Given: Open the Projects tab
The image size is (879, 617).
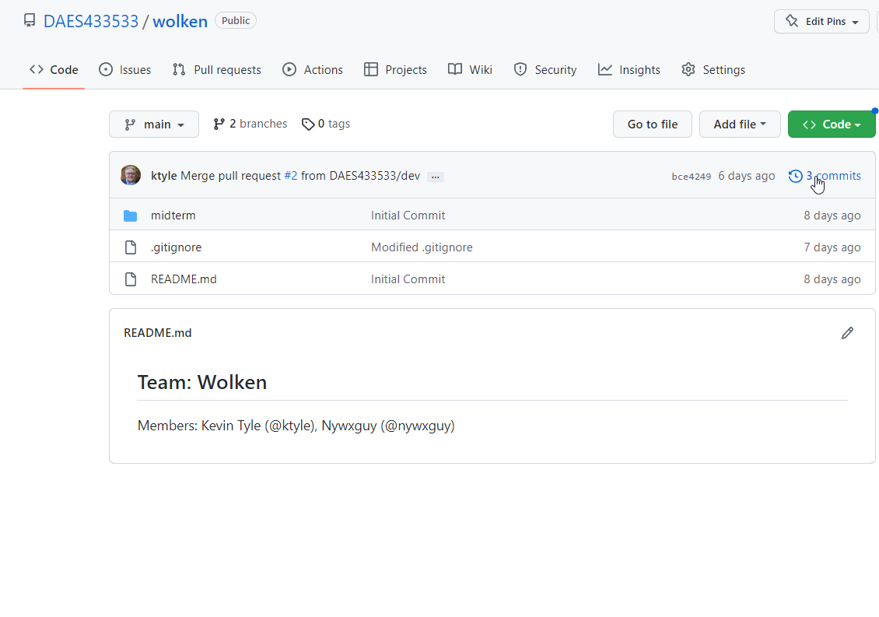Looking at the screenshot, I should [x=395, y=70].
